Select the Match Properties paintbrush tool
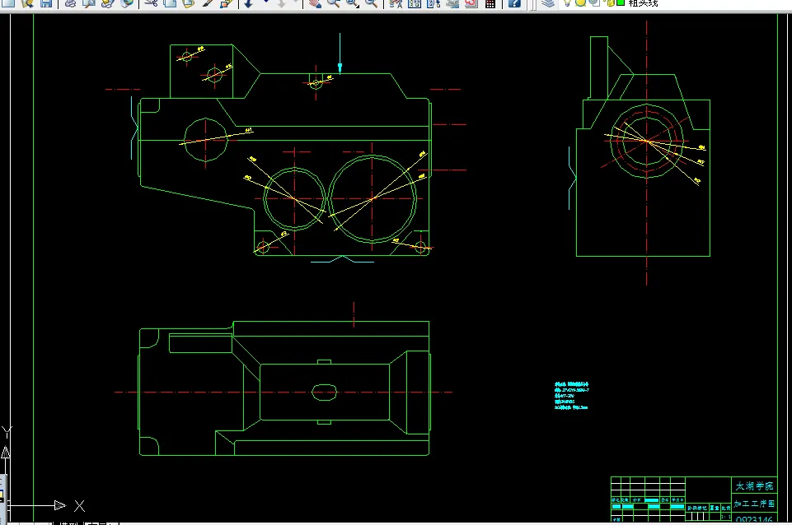The image size is (792, 525). pyautogui.click(x=207, y=3)
